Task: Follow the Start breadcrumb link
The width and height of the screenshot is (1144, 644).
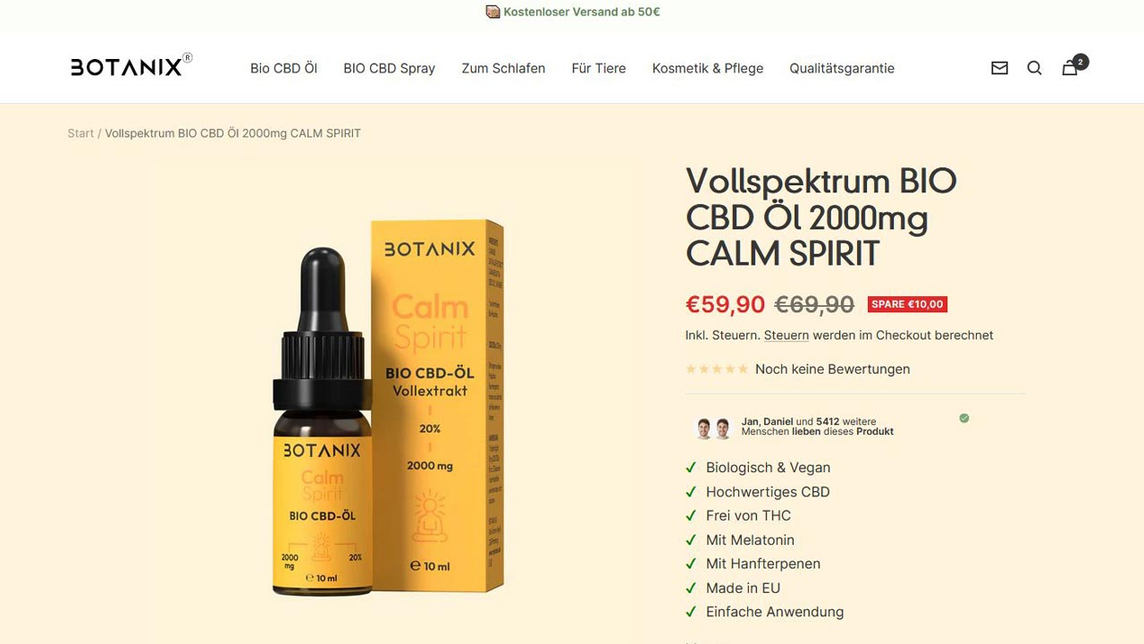Action: coord(80,133)
